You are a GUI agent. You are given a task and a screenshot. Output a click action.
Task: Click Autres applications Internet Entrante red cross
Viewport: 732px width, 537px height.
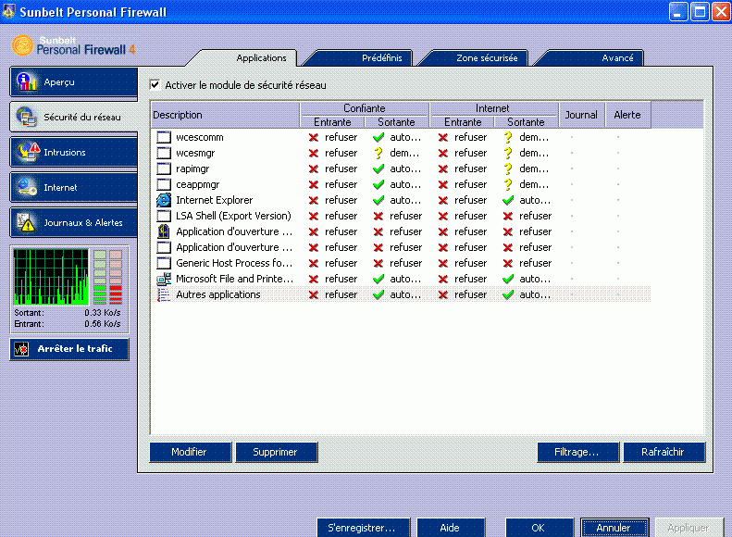click(443, 294)
